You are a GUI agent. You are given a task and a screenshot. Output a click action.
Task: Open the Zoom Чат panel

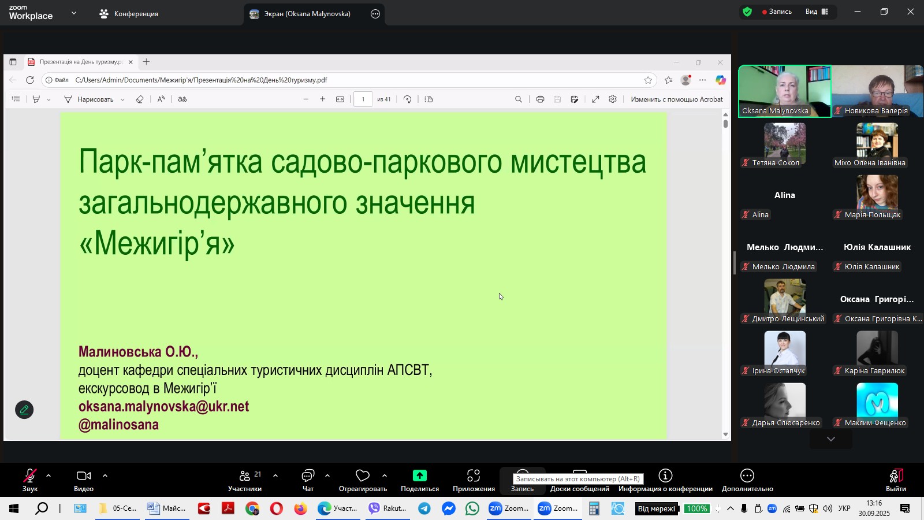pos(307,480)
